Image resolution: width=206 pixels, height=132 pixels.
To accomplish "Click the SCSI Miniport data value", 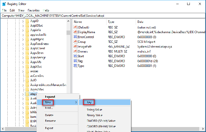I will (146, 42).
